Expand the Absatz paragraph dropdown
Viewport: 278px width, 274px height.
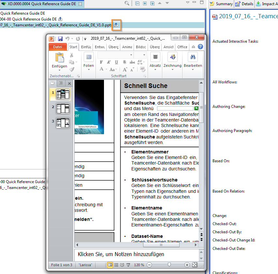coord(155,69)
